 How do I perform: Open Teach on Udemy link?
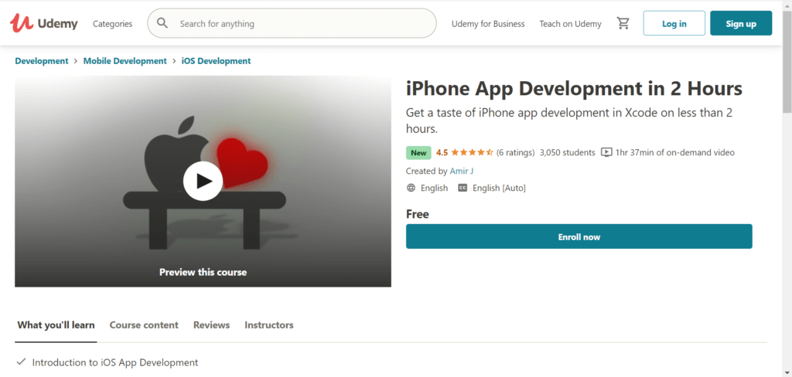[x=570, y=24]
